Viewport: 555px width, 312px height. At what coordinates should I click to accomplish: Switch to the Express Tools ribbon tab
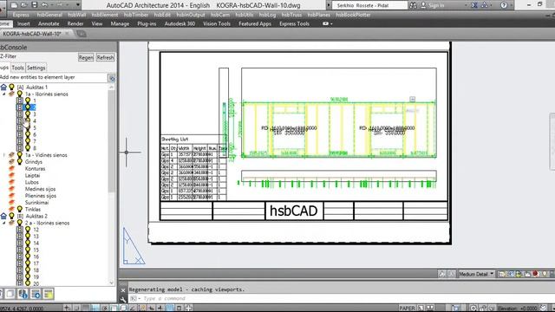click(x=294, y=23)
